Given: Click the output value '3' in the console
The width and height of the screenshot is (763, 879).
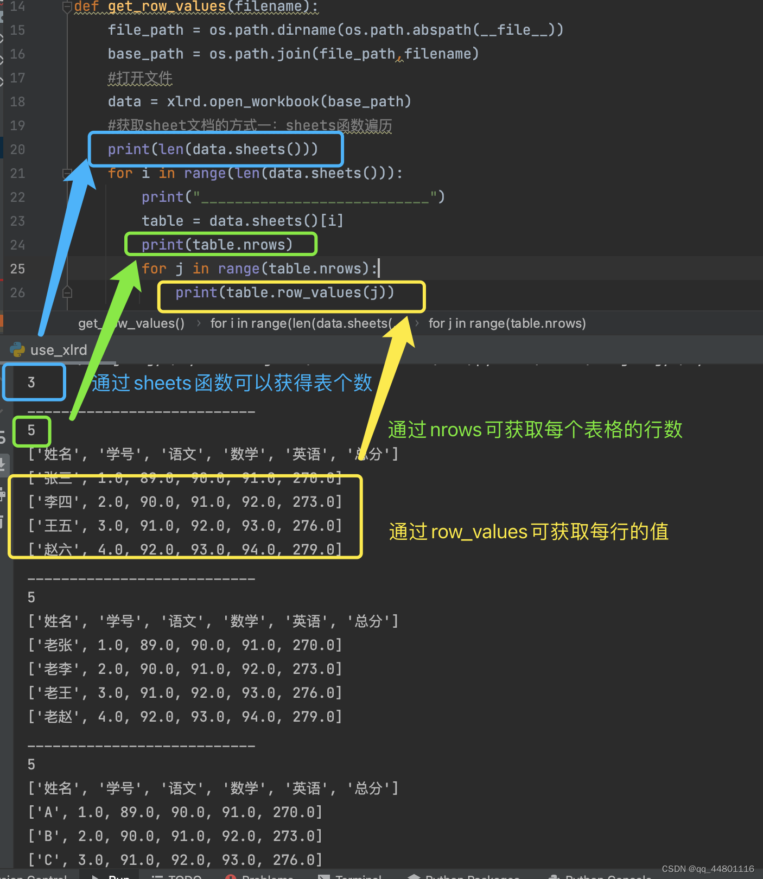Looking at the screenshot, I should (x=31, y=383).
